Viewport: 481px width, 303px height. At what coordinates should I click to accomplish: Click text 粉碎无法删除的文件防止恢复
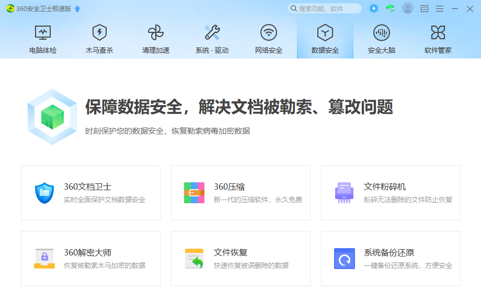point(408,200)
